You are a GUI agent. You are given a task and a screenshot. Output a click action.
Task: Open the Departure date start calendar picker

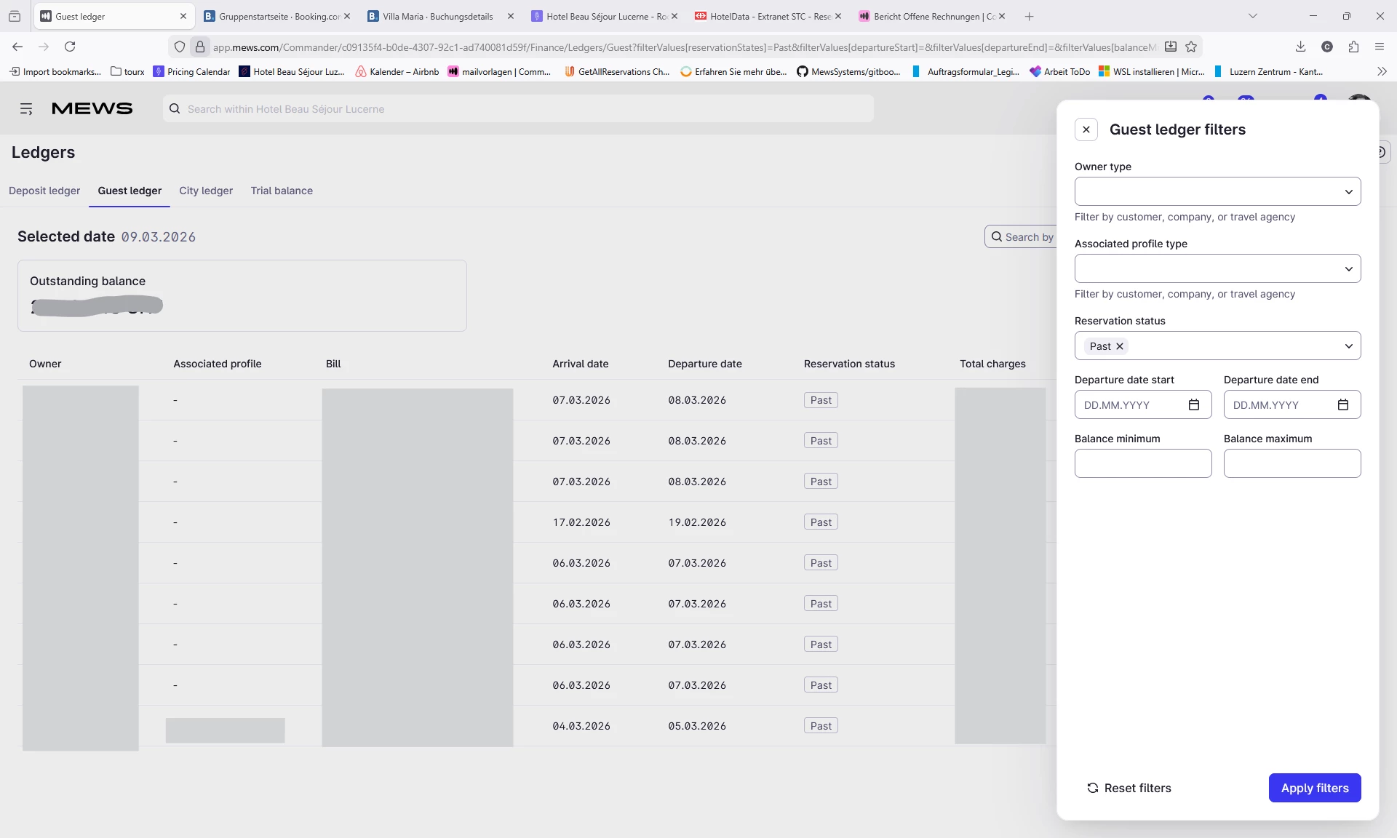tap(1193, 404)
